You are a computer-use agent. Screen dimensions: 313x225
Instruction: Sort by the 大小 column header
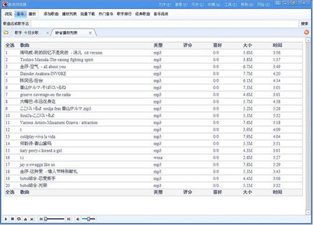pyautogui.click(x=247, y=45)
